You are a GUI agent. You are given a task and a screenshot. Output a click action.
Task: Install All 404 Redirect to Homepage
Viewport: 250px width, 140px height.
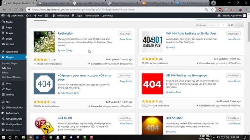tap(233, 75)
